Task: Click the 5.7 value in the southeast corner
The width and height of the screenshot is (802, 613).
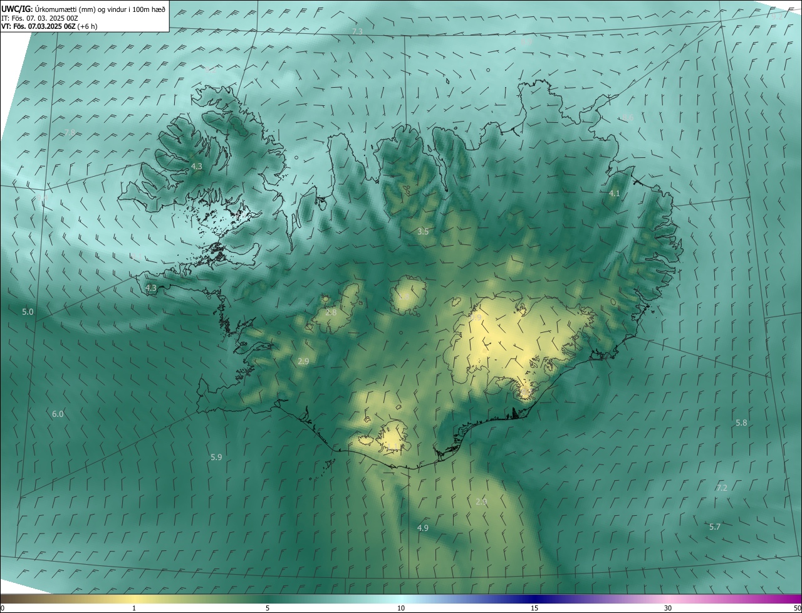Action: point(715,527)
